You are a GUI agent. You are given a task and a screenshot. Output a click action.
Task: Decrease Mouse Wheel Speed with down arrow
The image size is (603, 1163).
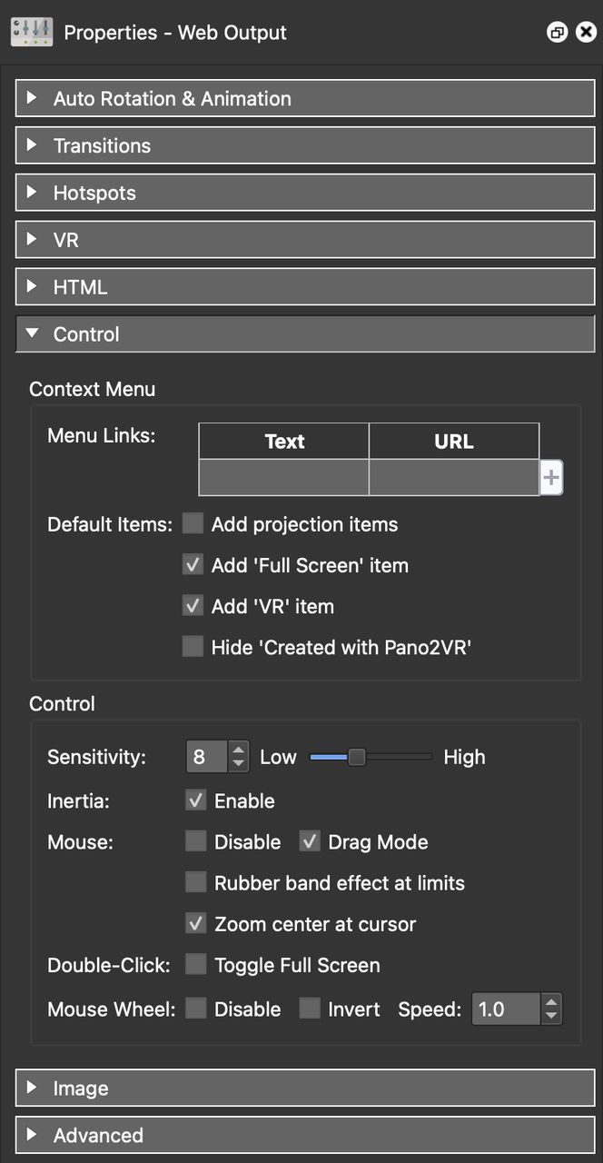551,1017
